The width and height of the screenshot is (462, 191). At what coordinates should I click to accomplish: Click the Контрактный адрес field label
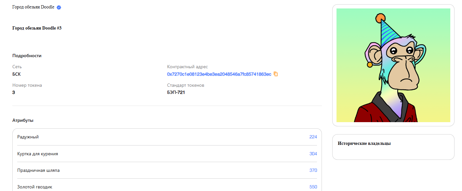coord(187,67)
